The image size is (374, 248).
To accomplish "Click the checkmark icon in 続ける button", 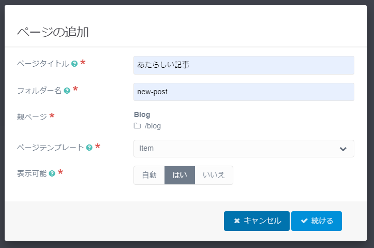I will pos(304,221).
